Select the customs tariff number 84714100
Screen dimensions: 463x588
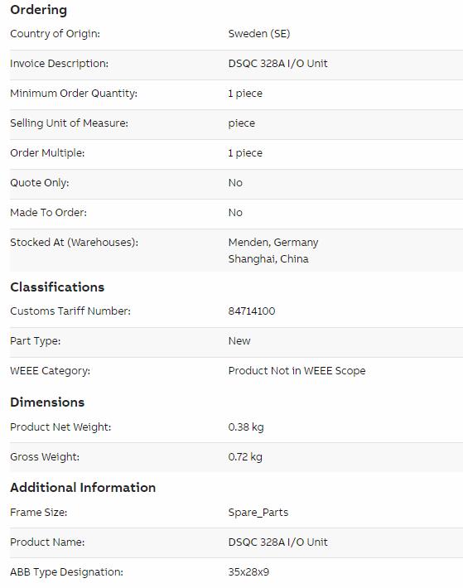[252, 311]
